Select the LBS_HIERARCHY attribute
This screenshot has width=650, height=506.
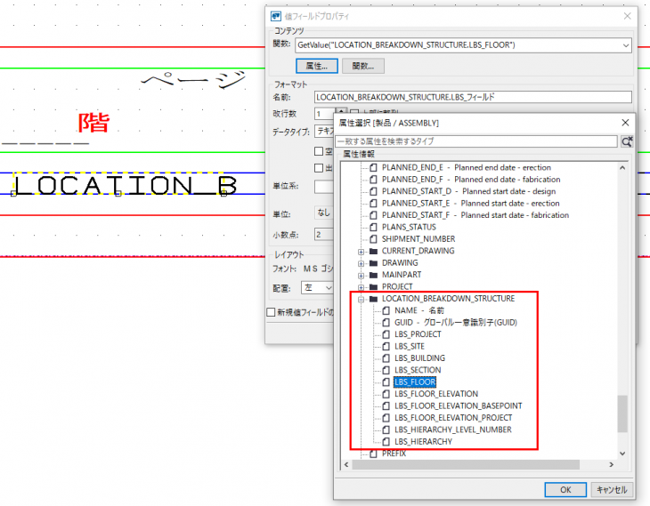click(x=423, y=442)
